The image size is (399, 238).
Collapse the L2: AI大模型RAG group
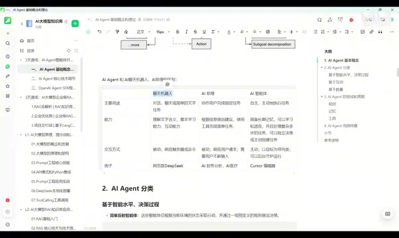point(21,210)
